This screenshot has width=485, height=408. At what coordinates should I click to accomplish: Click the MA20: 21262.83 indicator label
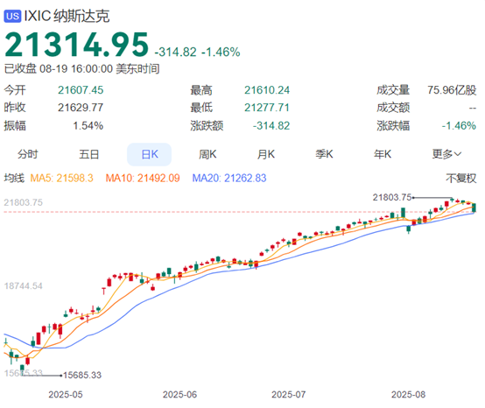click(229, 178)
